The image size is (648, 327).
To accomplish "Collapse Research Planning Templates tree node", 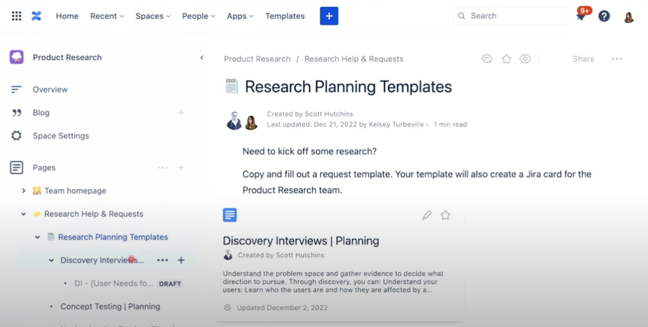I will (x=38, y=237).
